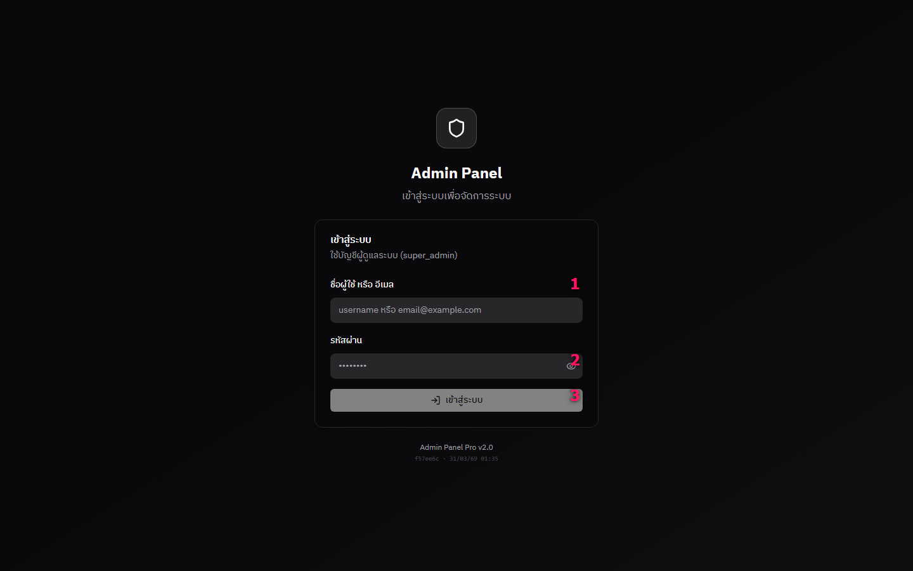Click the Admin Panel Pro v2.0 footer text
The width and height of the screenshot is (913, 571).
(456, 447)
